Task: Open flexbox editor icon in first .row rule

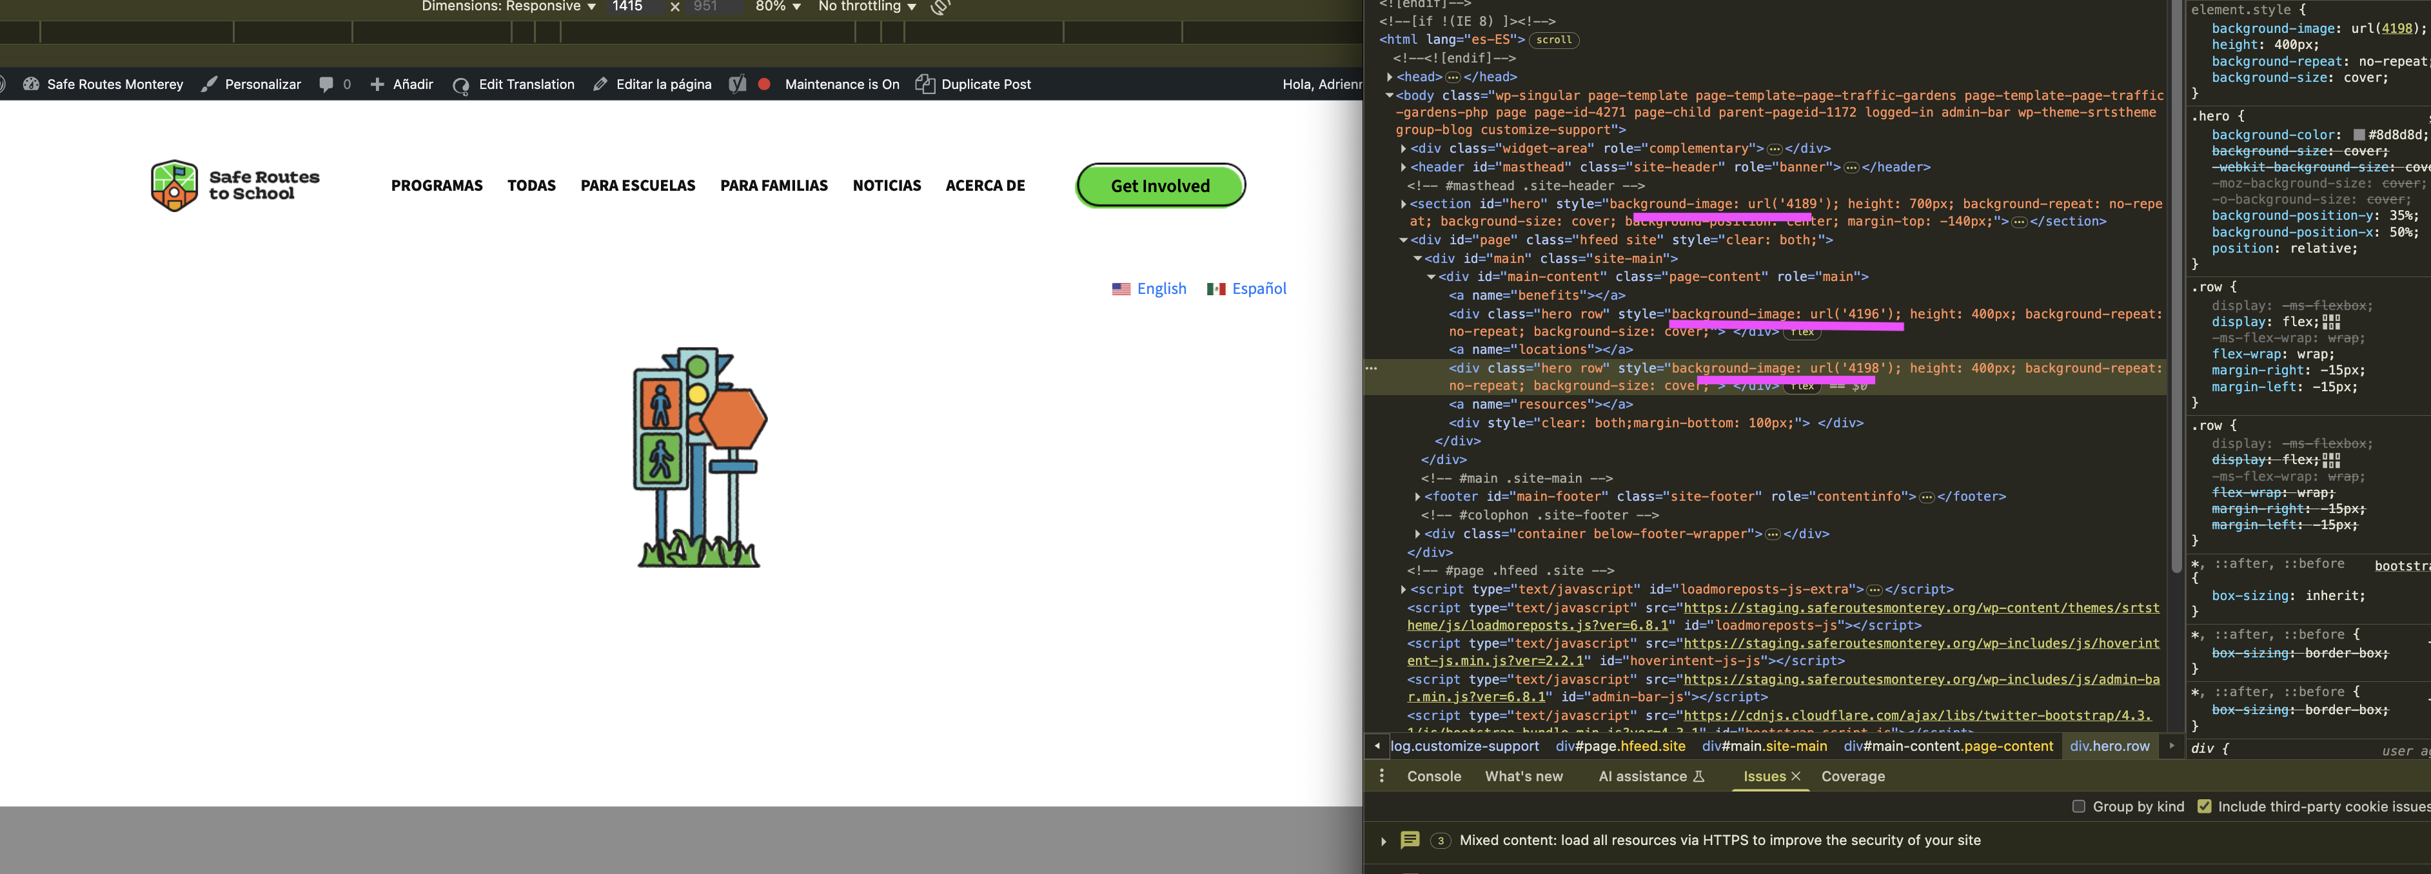Action: (x=2332, y=322)
